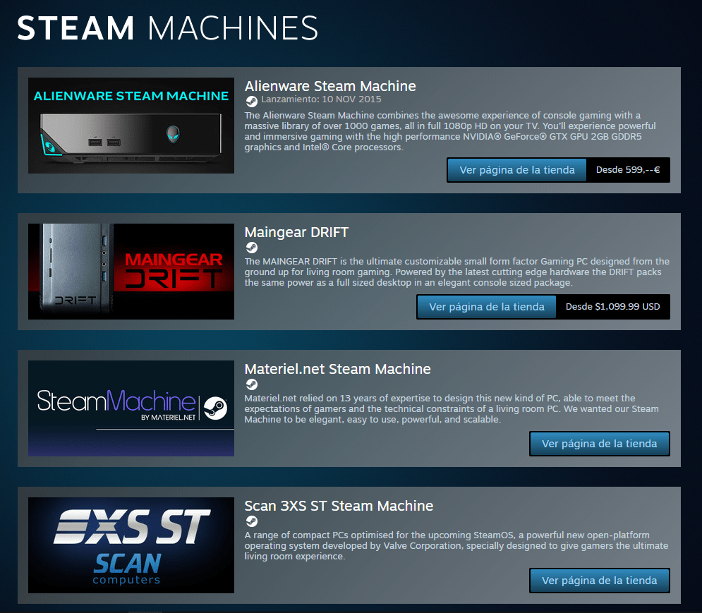Open the Alienware Steam Machine store page button

coord(517,170)
